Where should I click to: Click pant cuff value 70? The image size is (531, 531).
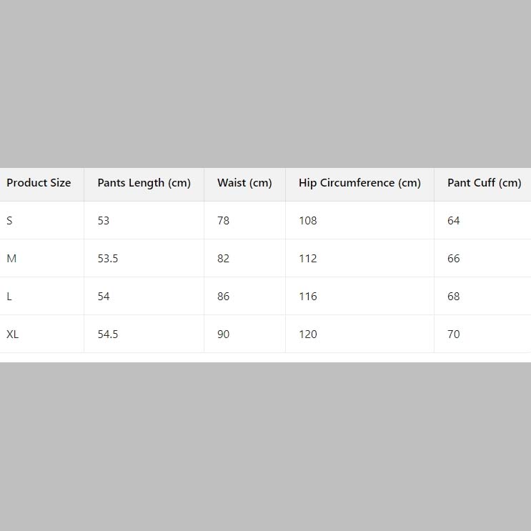pyautogui.click(x=453, y=334)
